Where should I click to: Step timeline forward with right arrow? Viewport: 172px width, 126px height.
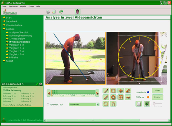pyautogui.click(x=97, y=93)
